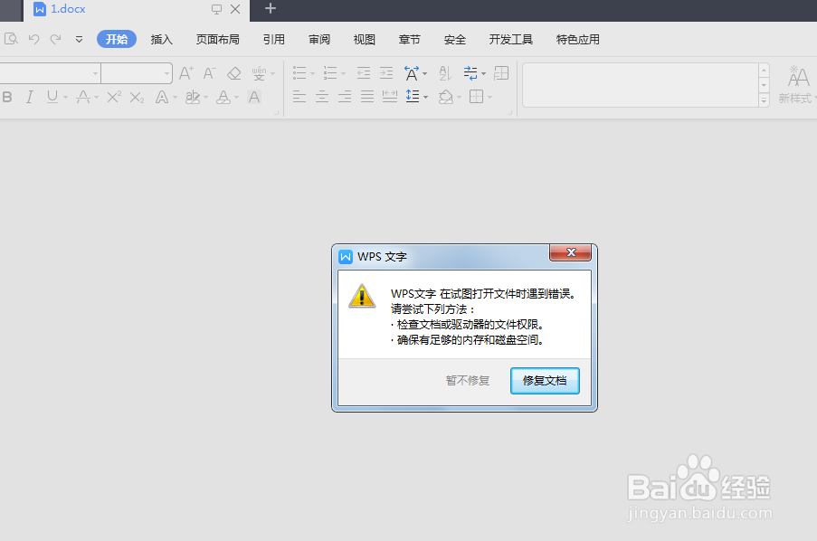
Task: Decrease font size with A- icon
Action: (210, 73)
